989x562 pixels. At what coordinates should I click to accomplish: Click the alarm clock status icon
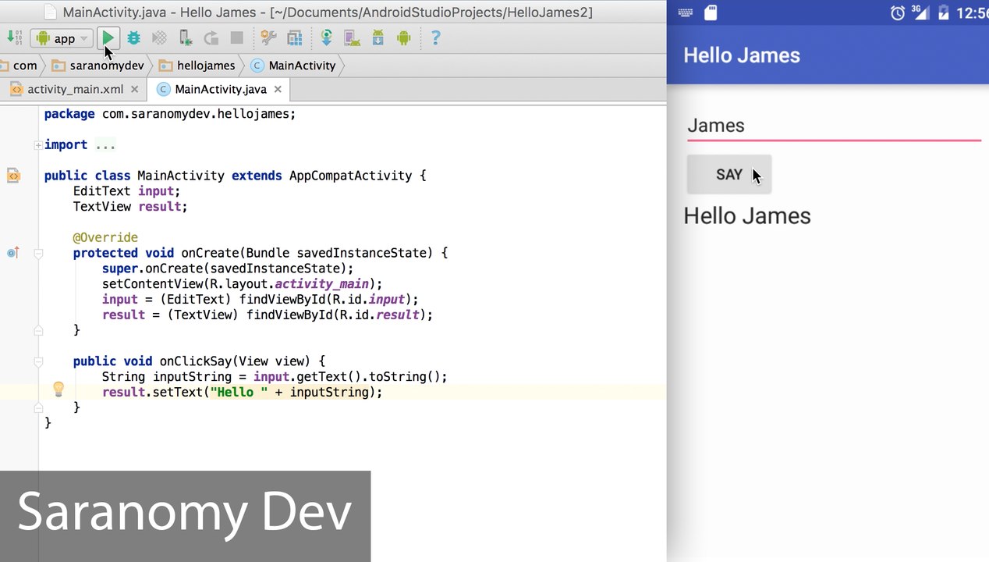898,12
